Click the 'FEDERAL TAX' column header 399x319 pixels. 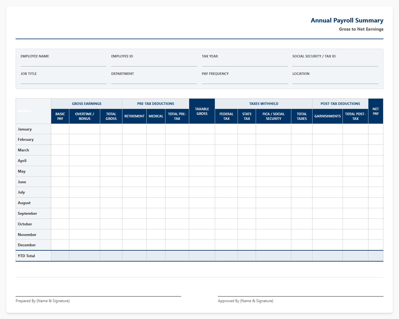(x=226, y=116)
